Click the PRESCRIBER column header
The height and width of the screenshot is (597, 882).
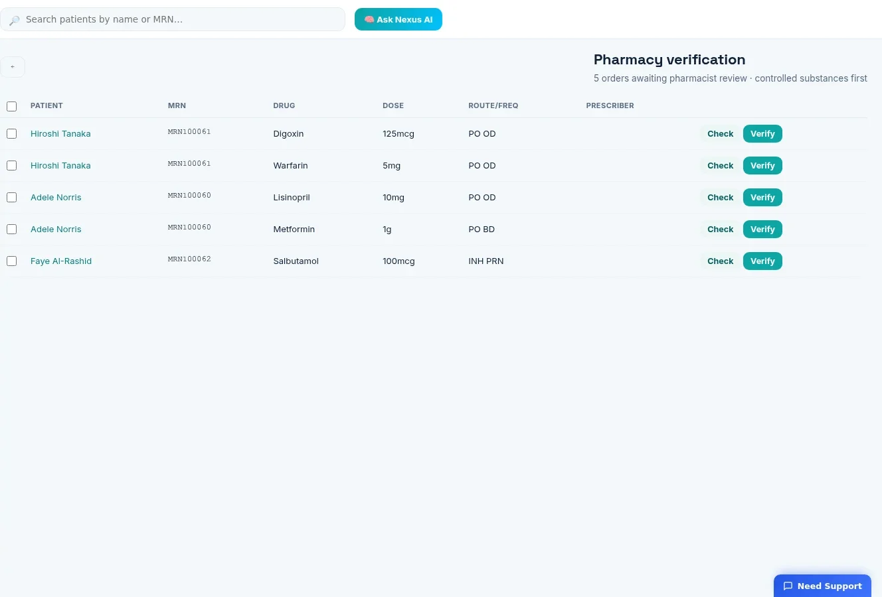pos(610,105)
